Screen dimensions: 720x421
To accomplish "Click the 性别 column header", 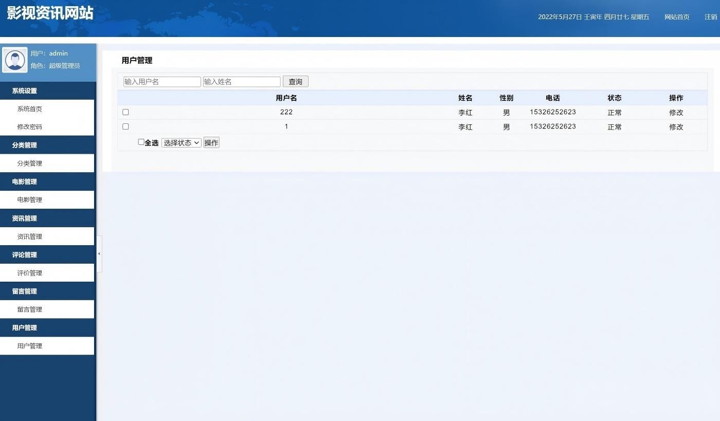I will pos(507,98).
